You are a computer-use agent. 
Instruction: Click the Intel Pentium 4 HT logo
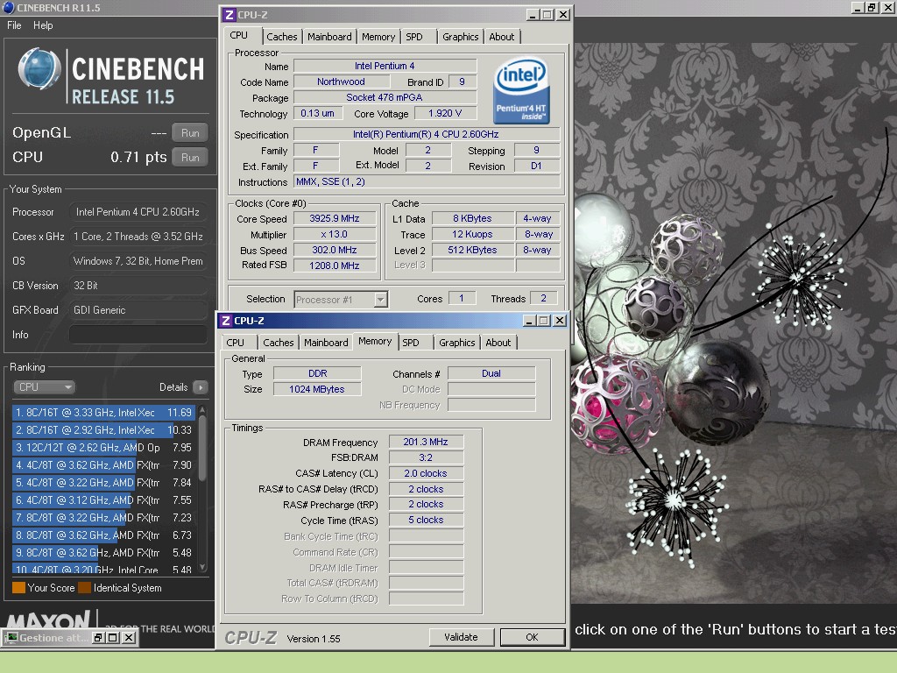pyautogui.click(x=521, y=90)
